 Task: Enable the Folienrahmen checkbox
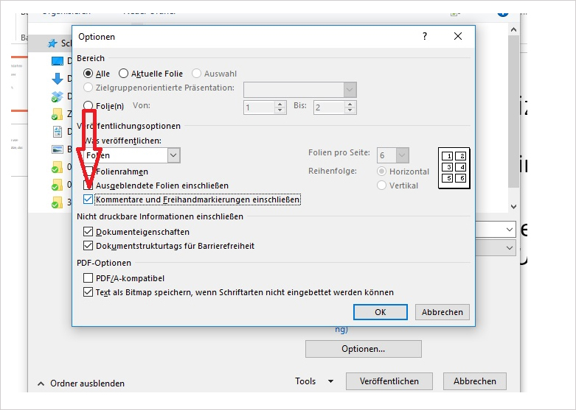[89, 172]
